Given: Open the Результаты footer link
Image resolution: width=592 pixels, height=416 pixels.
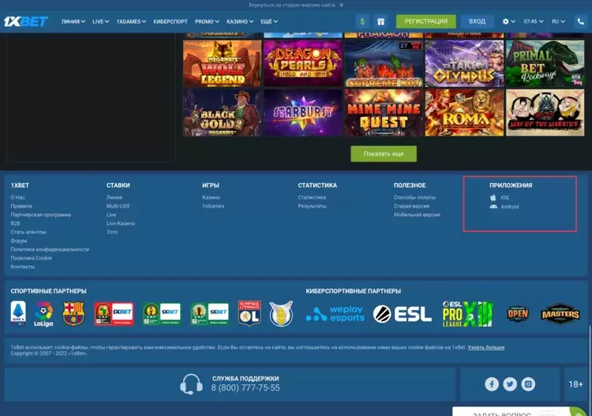Looking at the screenshot, I should click(313, 206).
